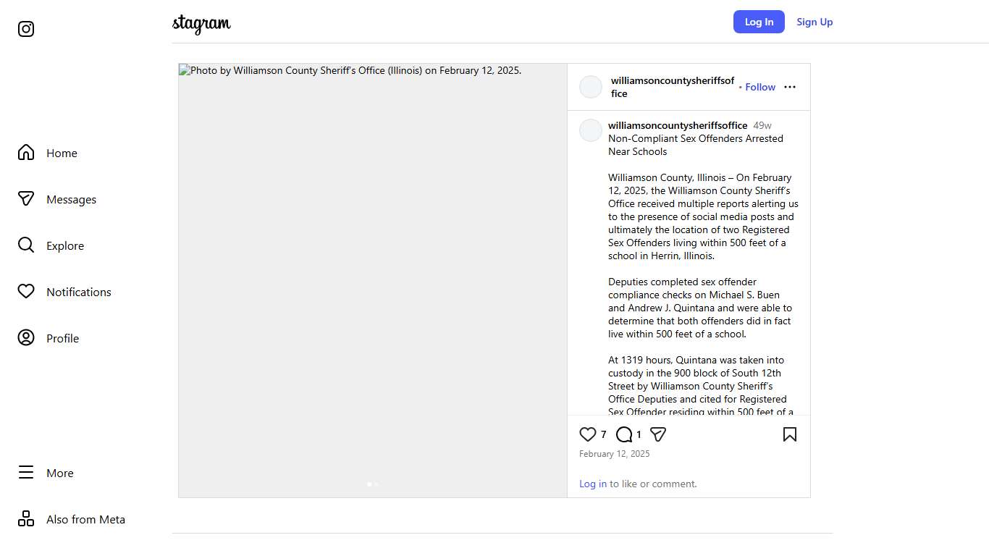
Task: Share the post using the paper plane icon
Action: tap(658, 434)
